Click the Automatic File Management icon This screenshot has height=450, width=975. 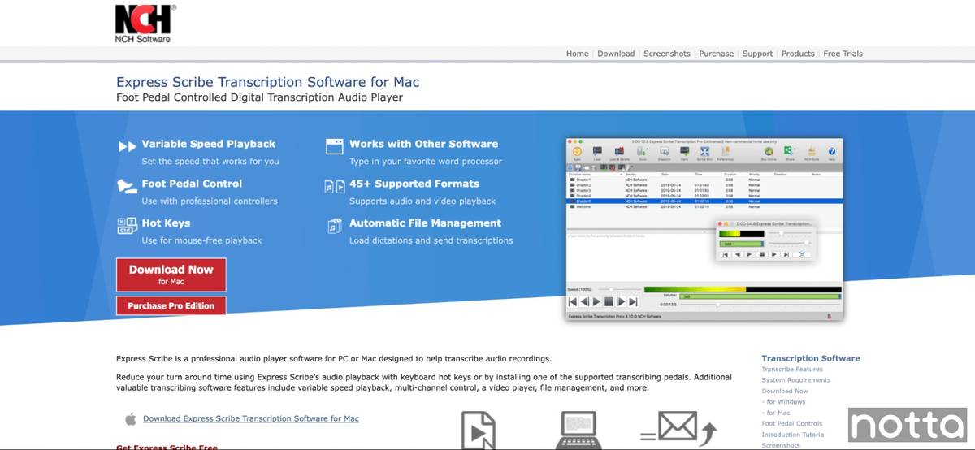coord(335,226)
